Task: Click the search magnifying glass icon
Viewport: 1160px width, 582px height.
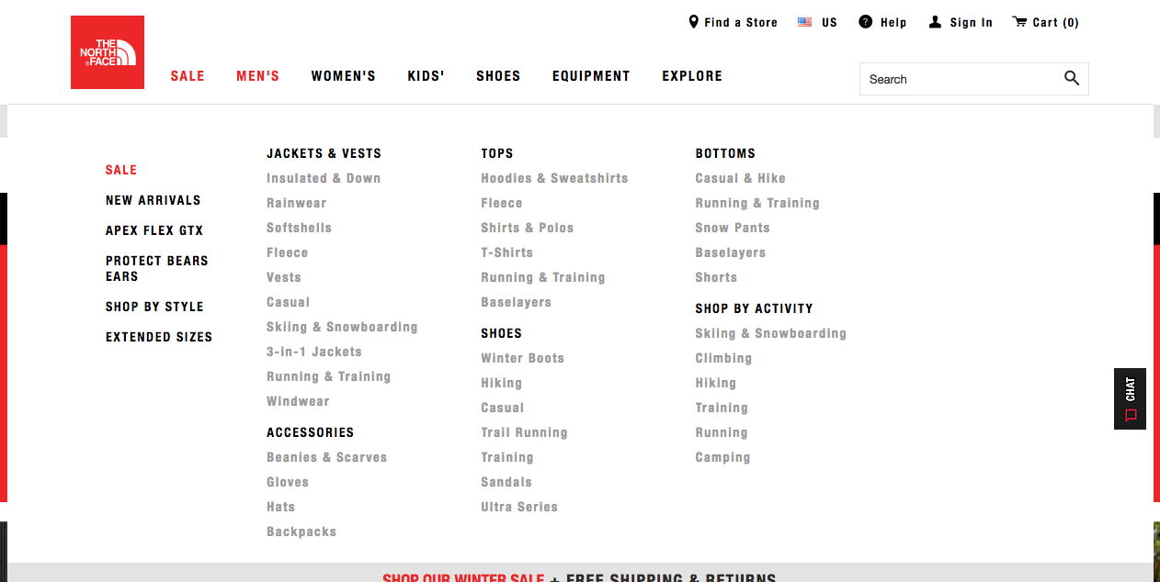Action: click(1072, 79)
